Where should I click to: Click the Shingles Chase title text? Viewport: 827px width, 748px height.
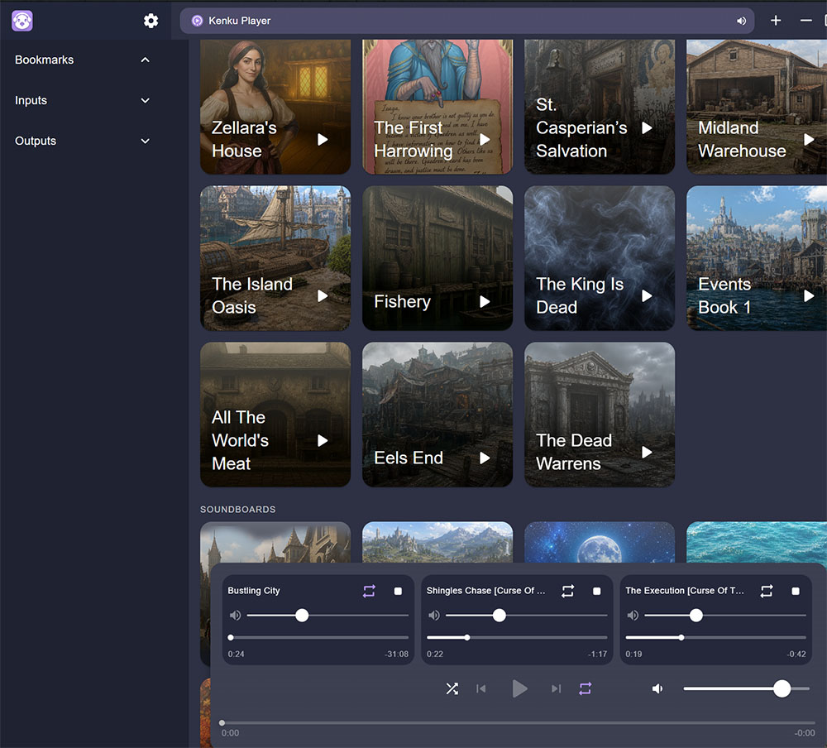click(x=485, y=591)
